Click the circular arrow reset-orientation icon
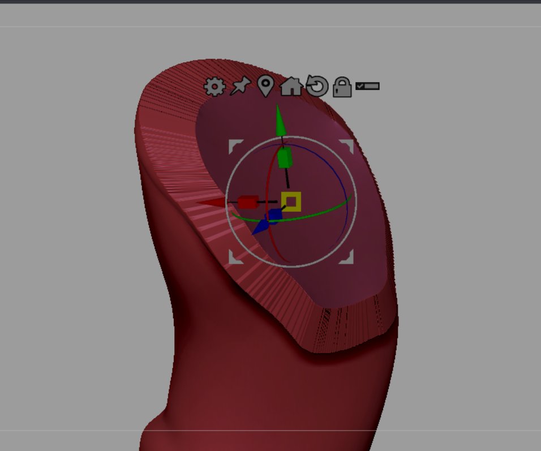Image resolution: width=541 pixels, height=451 pixels. coord(317,85)
